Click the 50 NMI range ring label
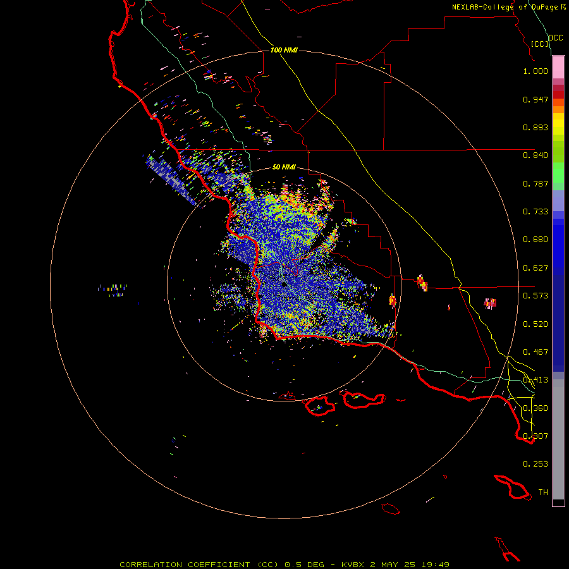This screenshot has height=569, width=569. click(284, 167)
